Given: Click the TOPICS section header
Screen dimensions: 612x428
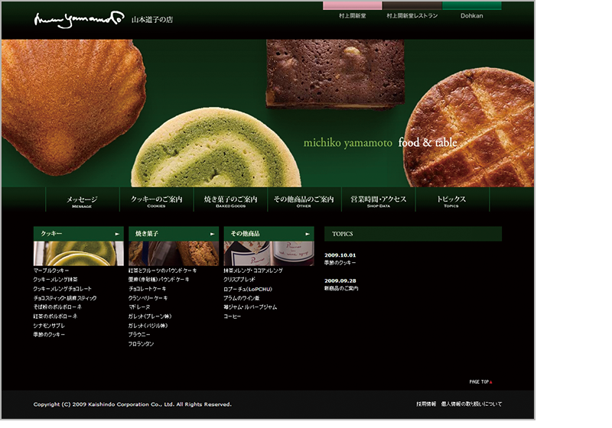Looking at the screenshot, I should (413, 234).
